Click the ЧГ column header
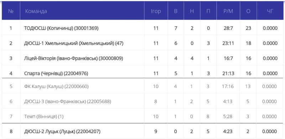This screenshot has width=285, height=139. [x=270, y=11]
